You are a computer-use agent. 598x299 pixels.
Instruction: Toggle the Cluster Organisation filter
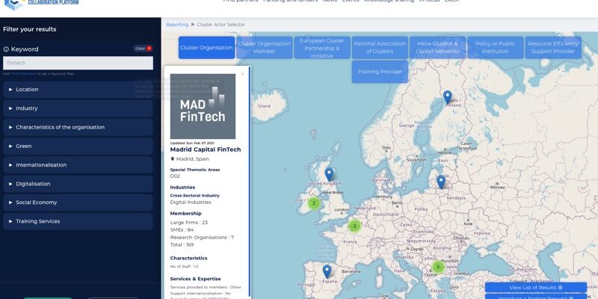tap(206, 48)
